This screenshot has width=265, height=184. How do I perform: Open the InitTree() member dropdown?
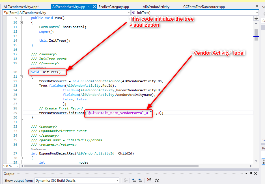click(257, 13)
